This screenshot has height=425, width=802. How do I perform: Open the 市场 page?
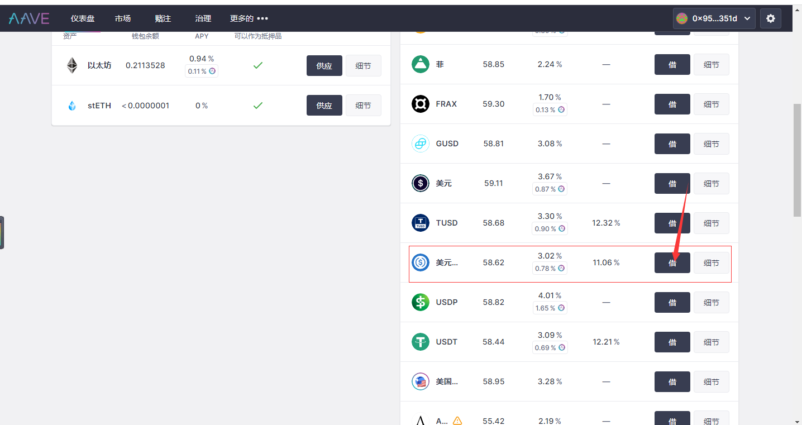tap(123, 18)
